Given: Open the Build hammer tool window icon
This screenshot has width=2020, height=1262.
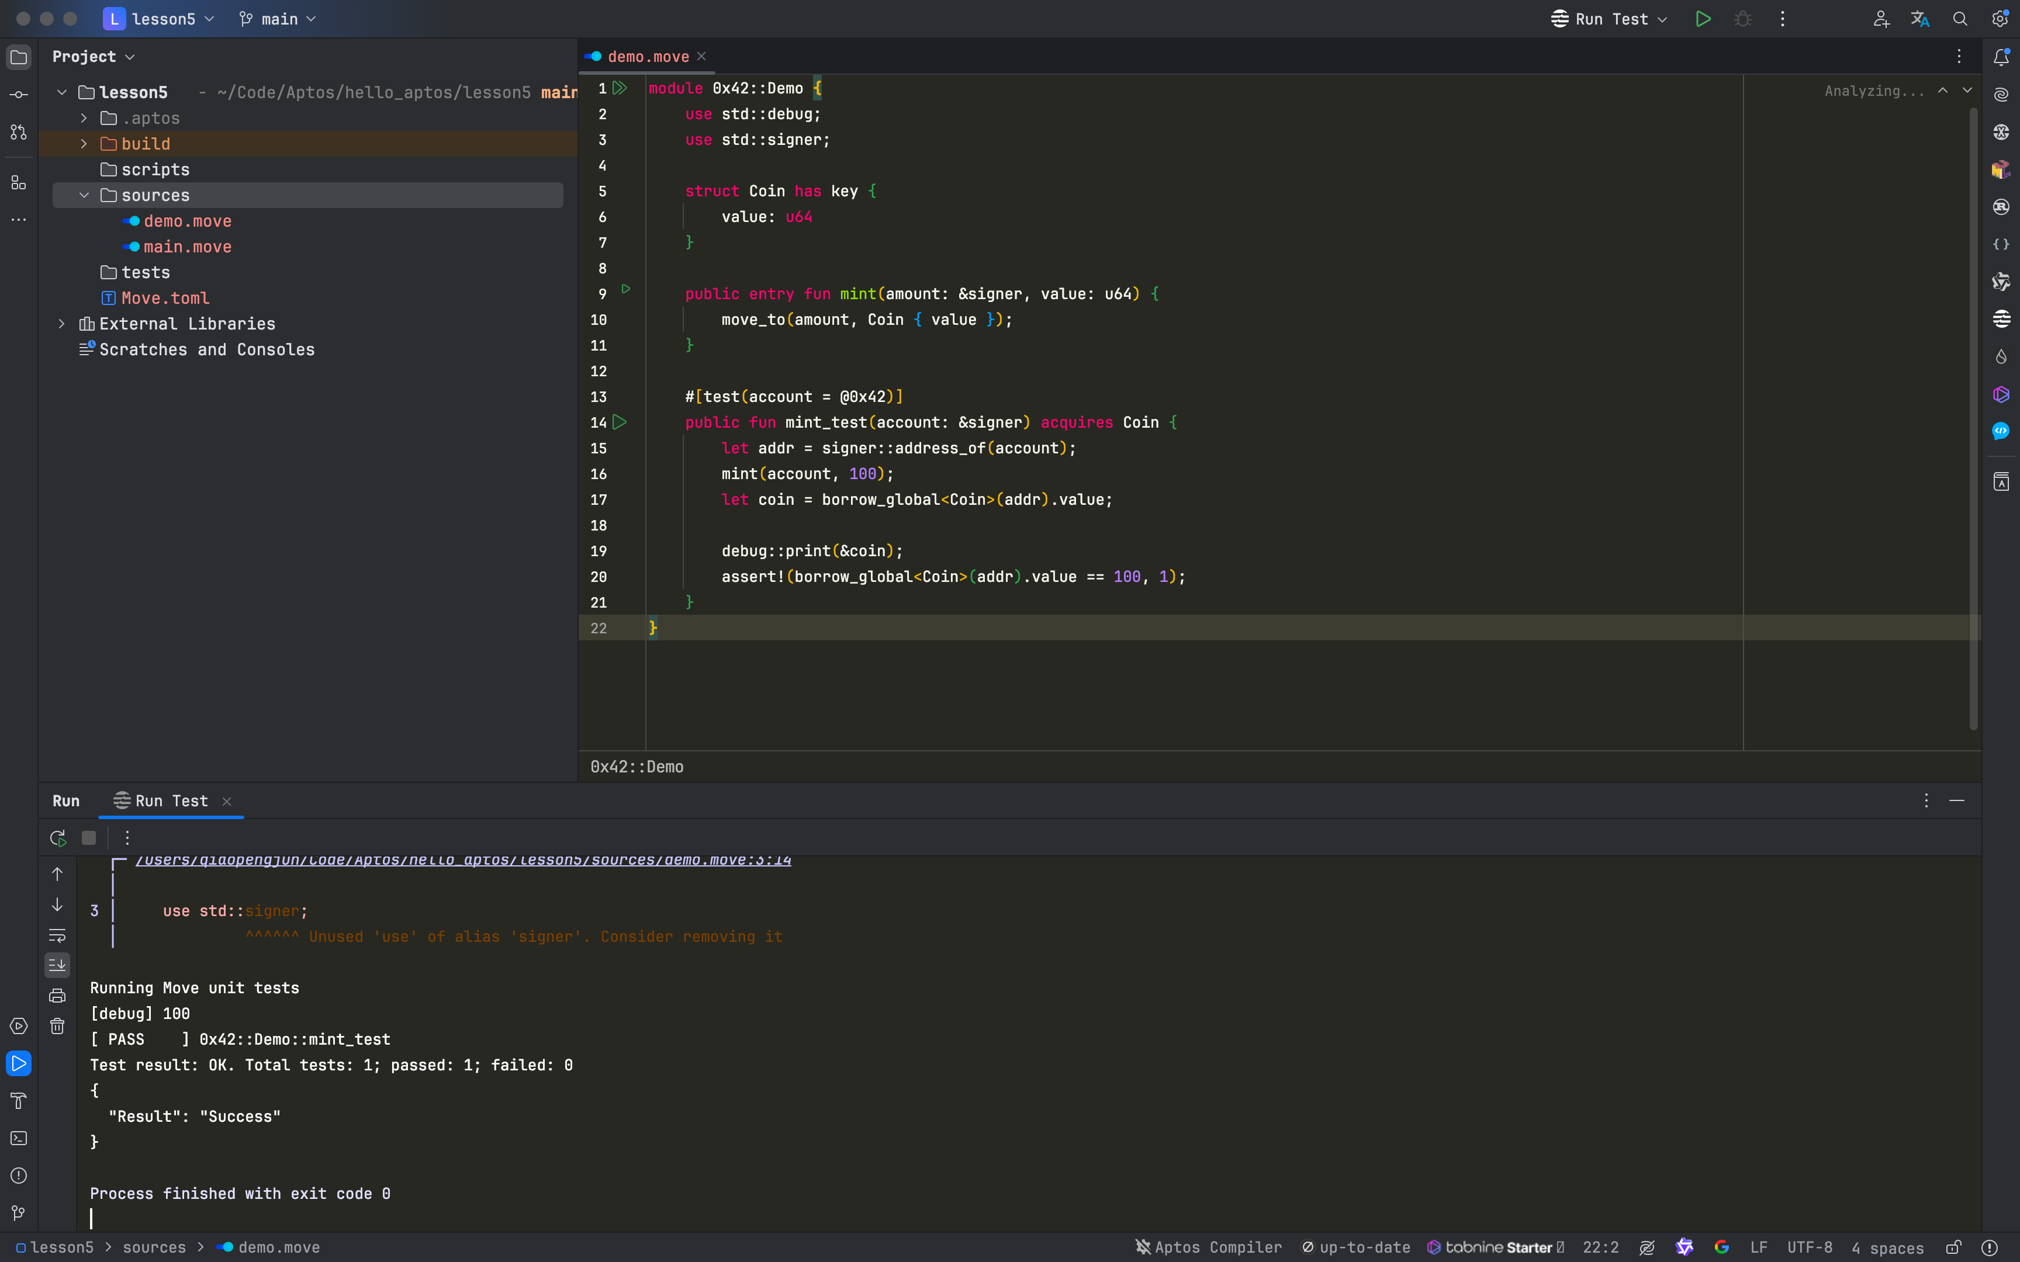Looking at the screenshot, I should pyautogui.click(x=18, y=1101).
